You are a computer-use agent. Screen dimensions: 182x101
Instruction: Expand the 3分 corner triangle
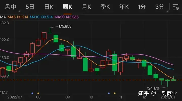tap(167, 11)
